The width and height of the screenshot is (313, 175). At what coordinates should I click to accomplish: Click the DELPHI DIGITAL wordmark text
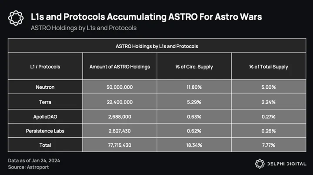tap(286, 164)
